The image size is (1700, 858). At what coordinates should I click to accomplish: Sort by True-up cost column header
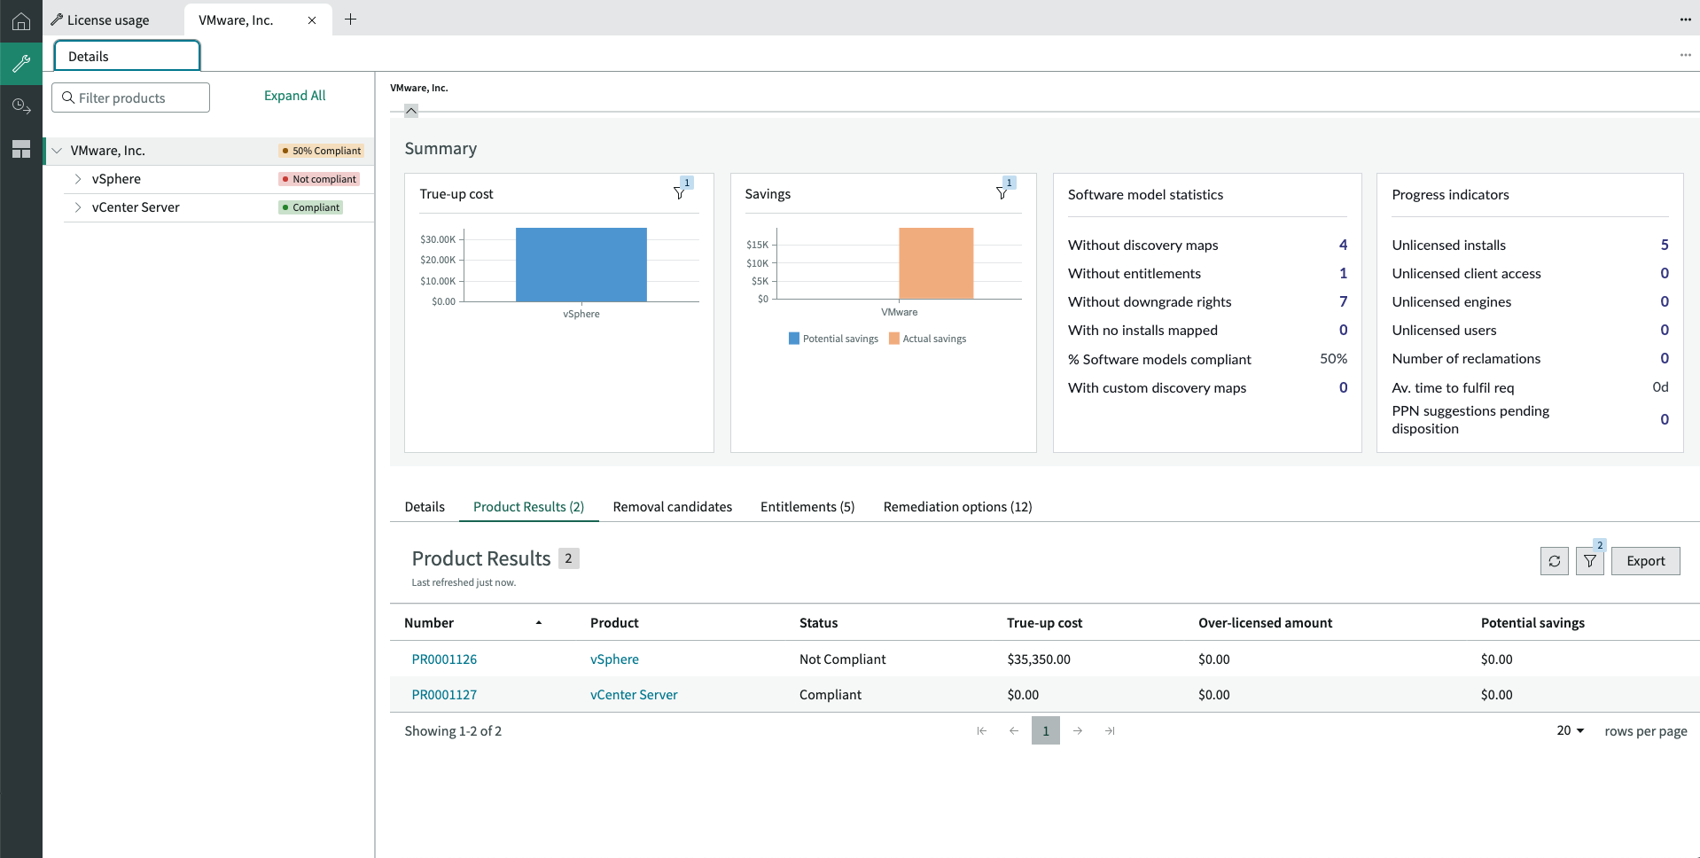[x=1044, y=623]
